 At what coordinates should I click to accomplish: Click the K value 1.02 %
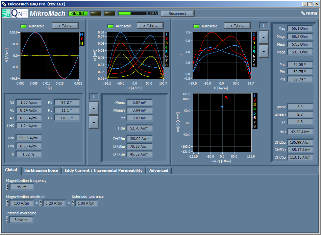point(29,154)
